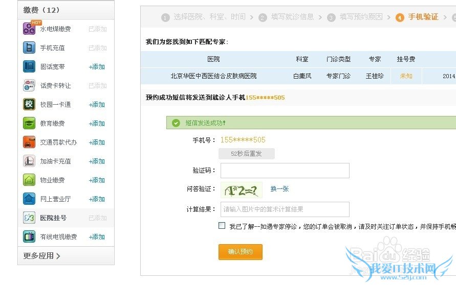456x285 pixels.
Task: Add the phone card transfer (话费卡转让) app
Action: (97, 86)
